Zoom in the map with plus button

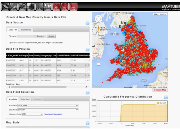tap(99, 34)
